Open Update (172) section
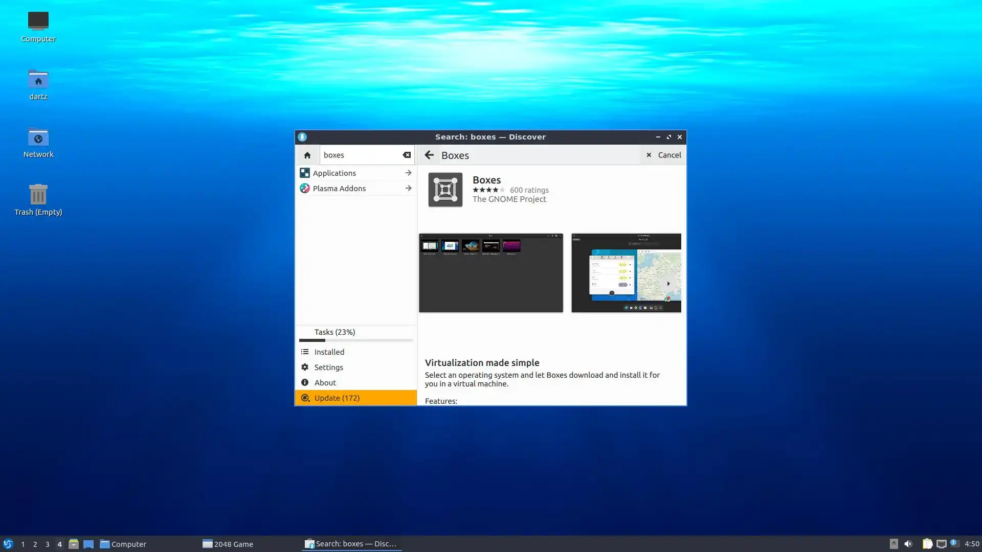 pos(337,398)
